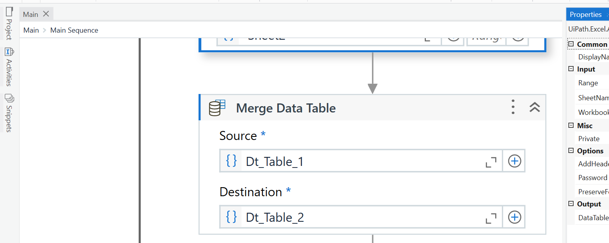Close the Main workflow tab

point(46,14)
